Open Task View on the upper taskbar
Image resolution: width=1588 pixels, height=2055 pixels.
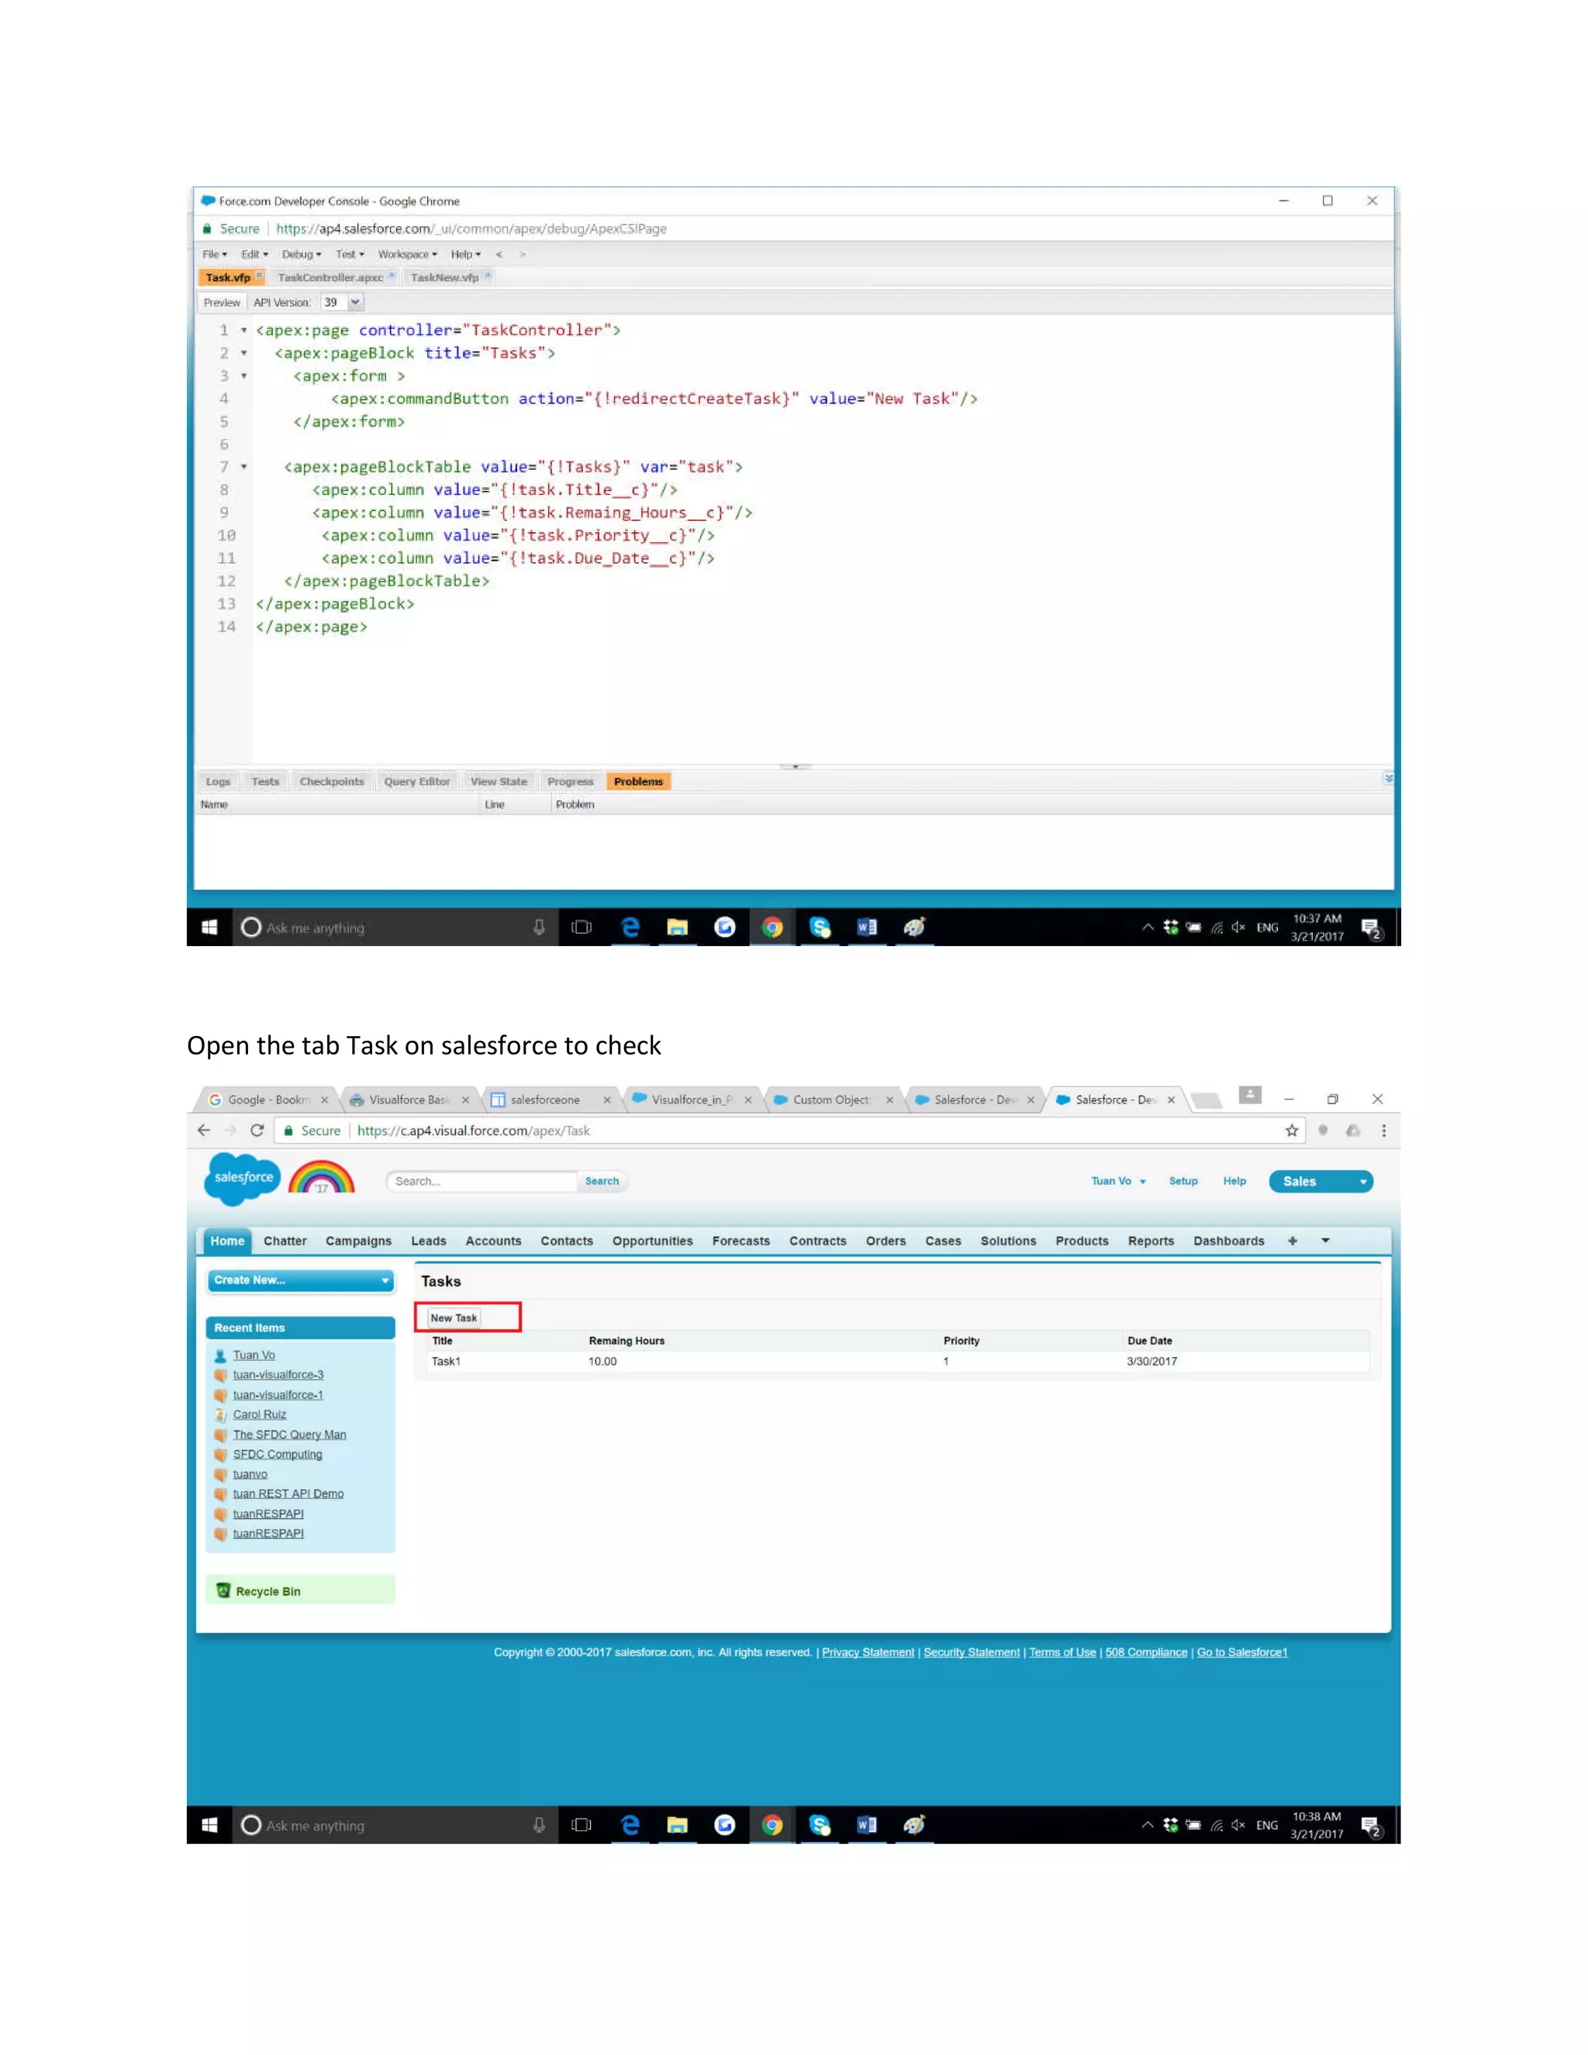tap(582, 927)
